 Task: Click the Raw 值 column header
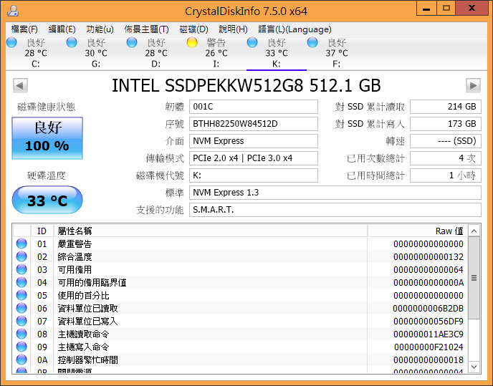coord(418,231)
